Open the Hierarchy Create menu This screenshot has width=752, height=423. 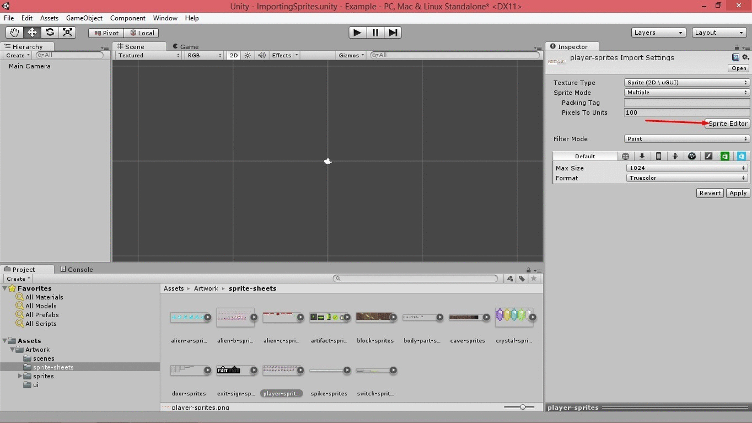coord(18,55)
